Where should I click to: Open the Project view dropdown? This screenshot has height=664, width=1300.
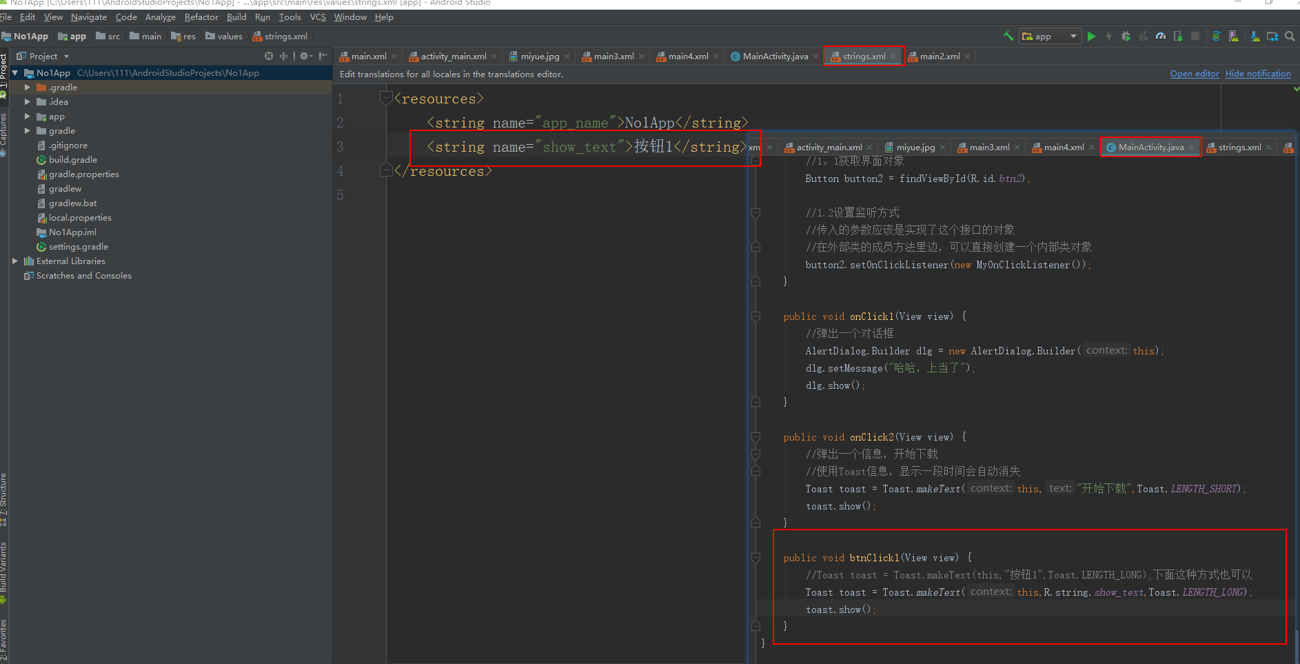(43, 56)
